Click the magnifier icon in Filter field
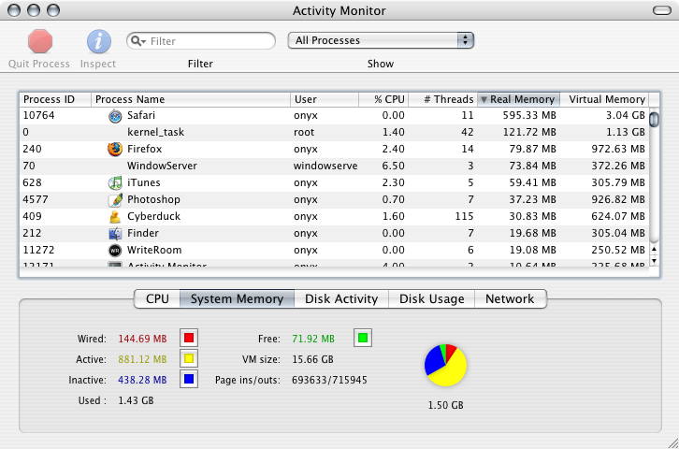 coord(138,41)
